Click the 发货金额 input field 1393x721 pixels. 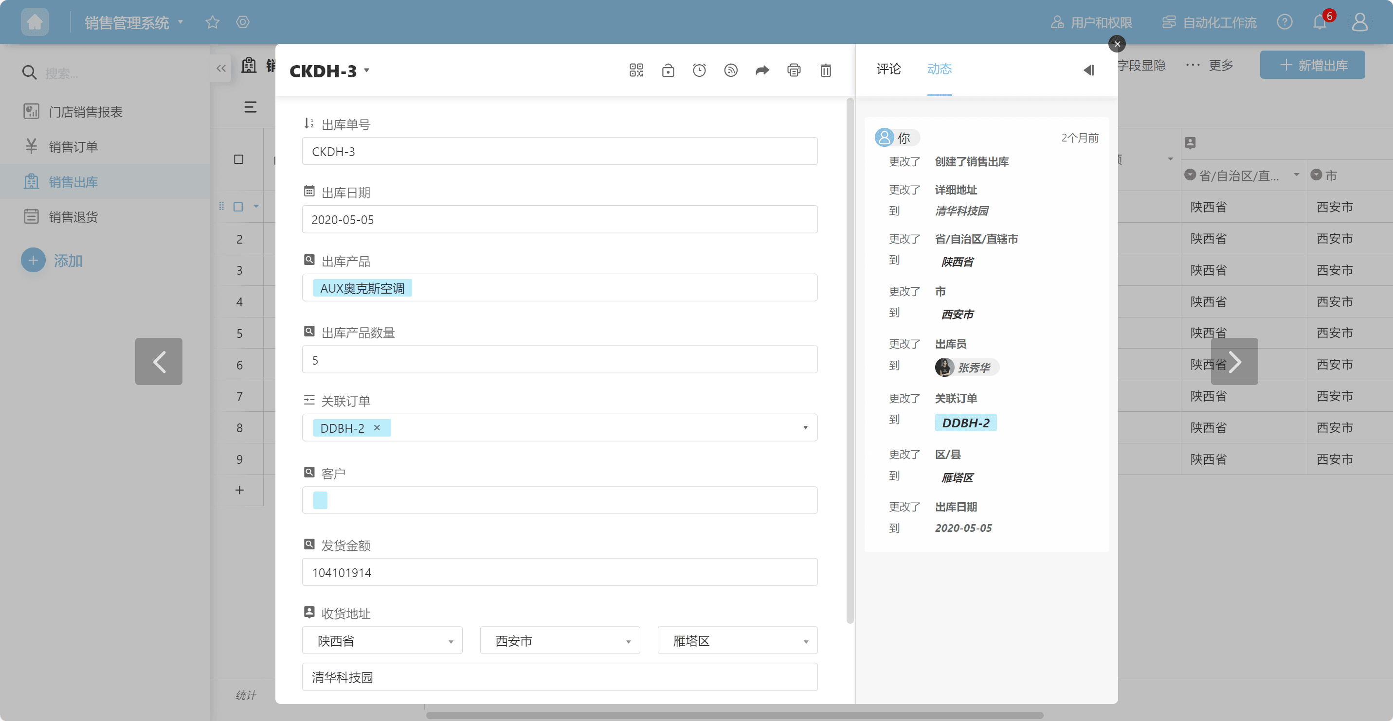tap(560, 572)
